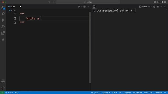Screen dimensions: 168x94
Task: Expand the run options dropdown arrow
Action: pos(81,7)
